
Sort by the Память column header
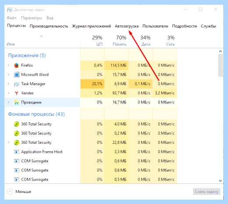[x=117, y=41]
